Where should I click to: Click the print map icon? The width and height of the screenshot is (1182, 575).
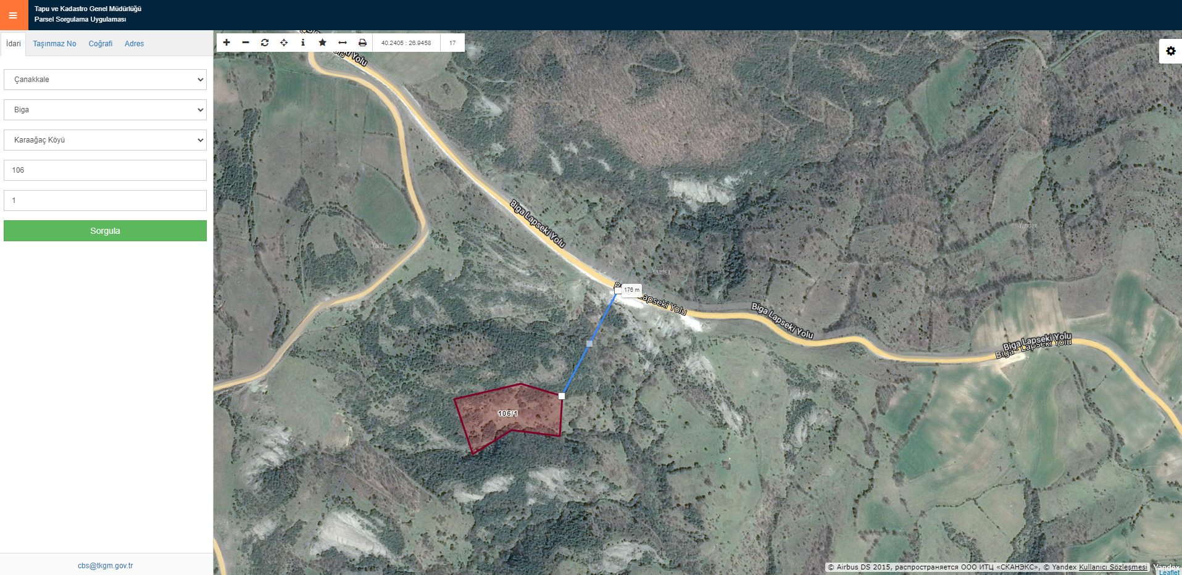click(362, 43)
